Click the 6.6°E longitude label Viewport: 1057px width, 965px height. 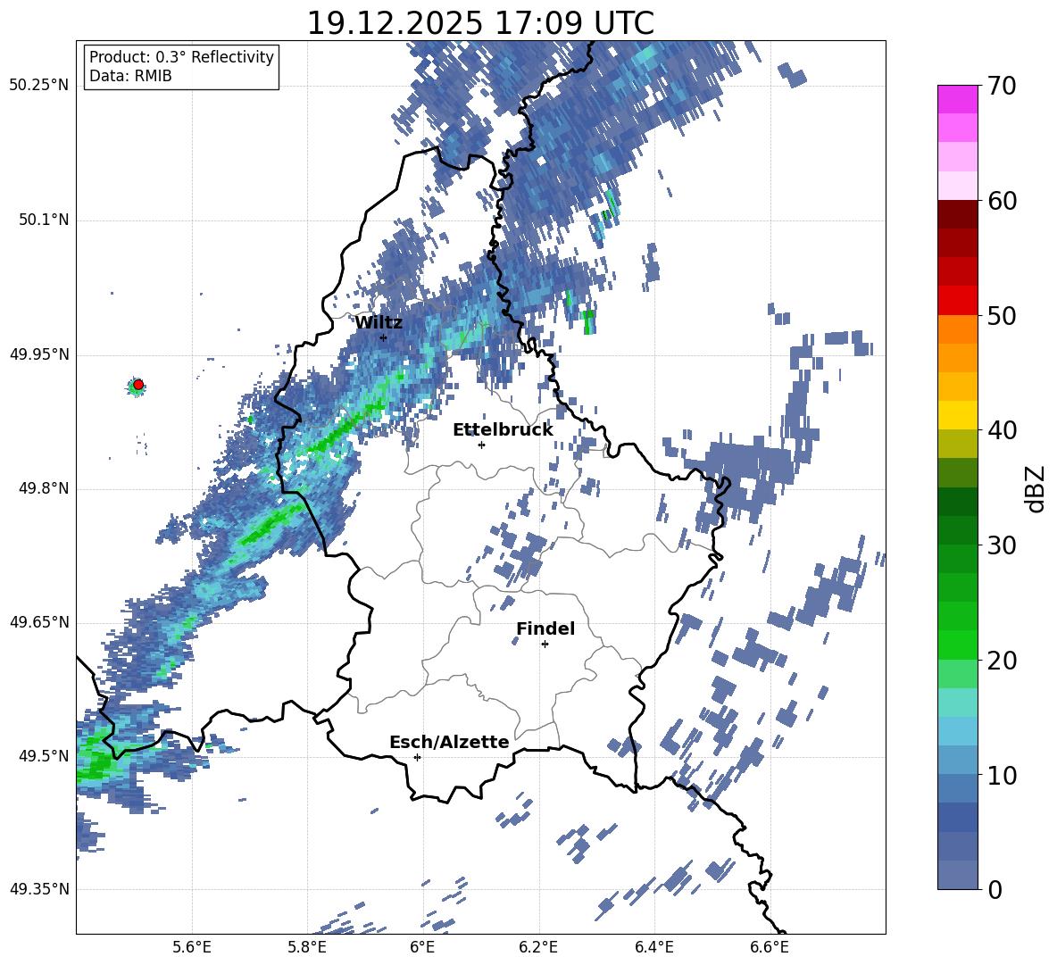coord(770,947)
